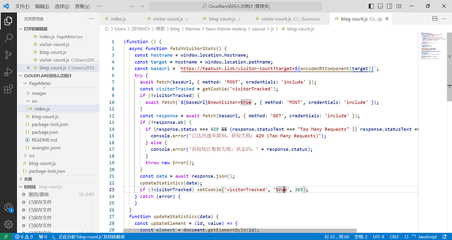The width and height of the screenshot is (452, 240).
Task: Expand the lower src folder
Action: tap(26, 155)
